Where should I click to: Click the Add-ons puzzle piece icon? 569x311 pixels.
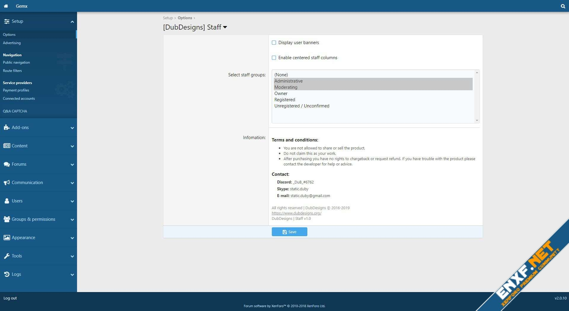7,128
